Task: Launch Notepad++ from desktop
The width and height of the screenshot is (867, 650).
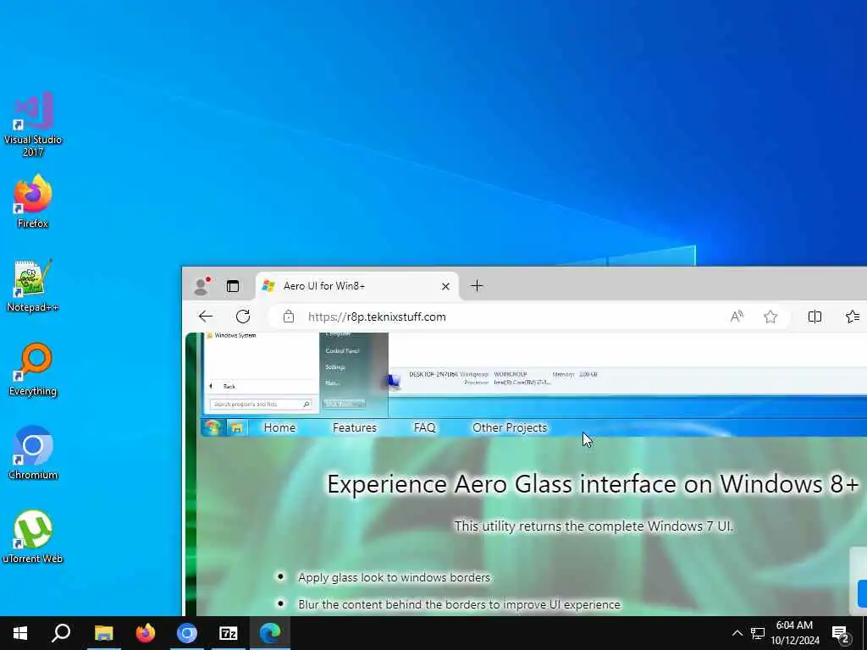Action: (33, 286)
